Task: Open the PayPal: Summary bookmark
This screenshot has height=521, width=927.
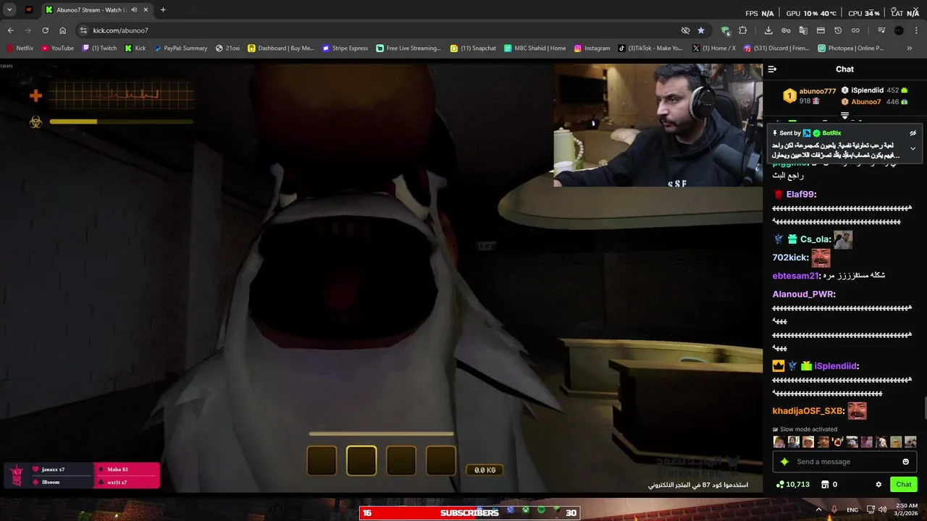Action: [180, 48]
